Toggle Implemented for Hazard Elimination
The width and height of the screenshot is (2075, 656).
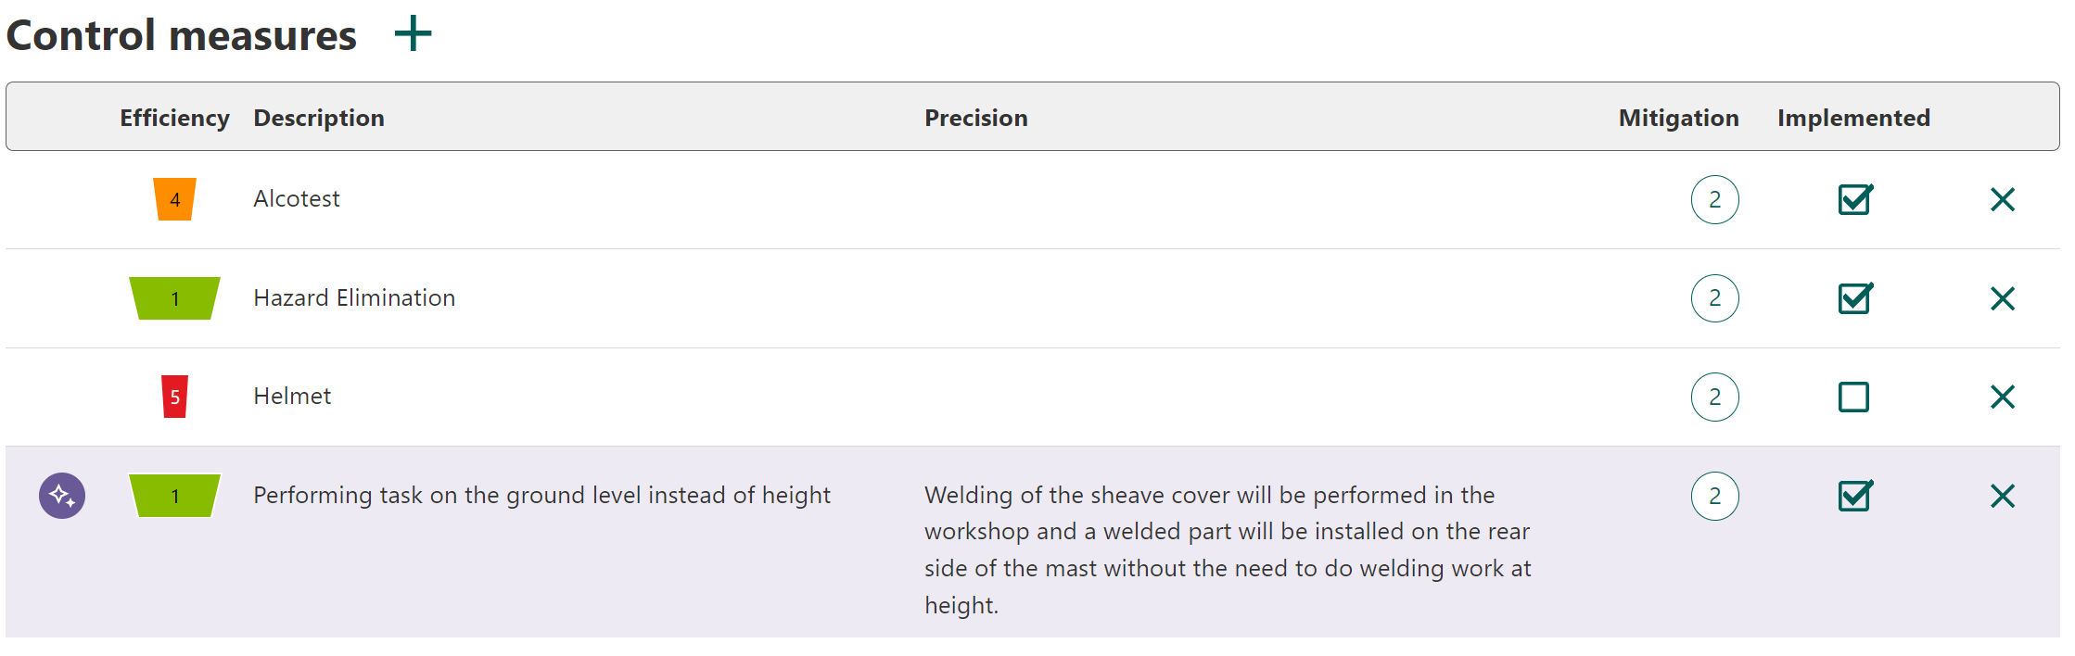(1854, 298)
